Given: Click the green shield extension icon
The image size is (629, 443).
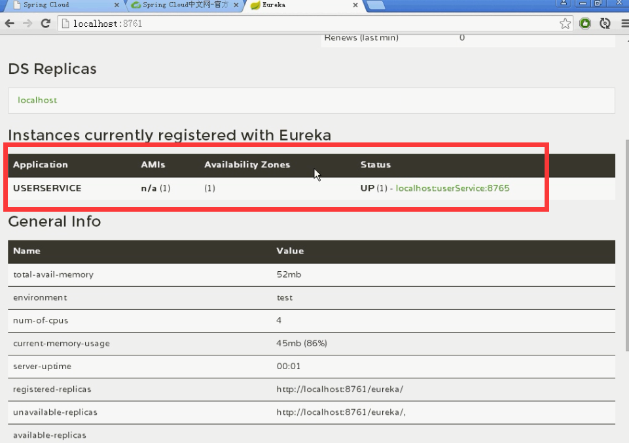Looking at the screenshot, I should click(x=585, y=24).
